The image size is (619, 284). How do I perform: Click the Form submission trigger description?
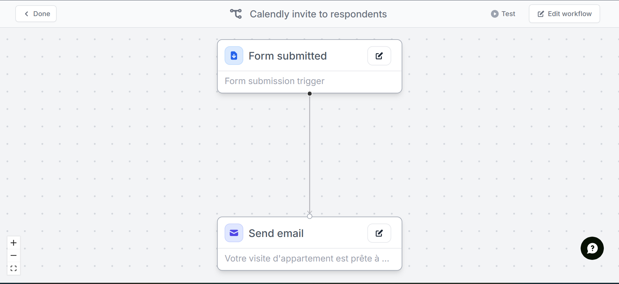(x=275, y=81)
